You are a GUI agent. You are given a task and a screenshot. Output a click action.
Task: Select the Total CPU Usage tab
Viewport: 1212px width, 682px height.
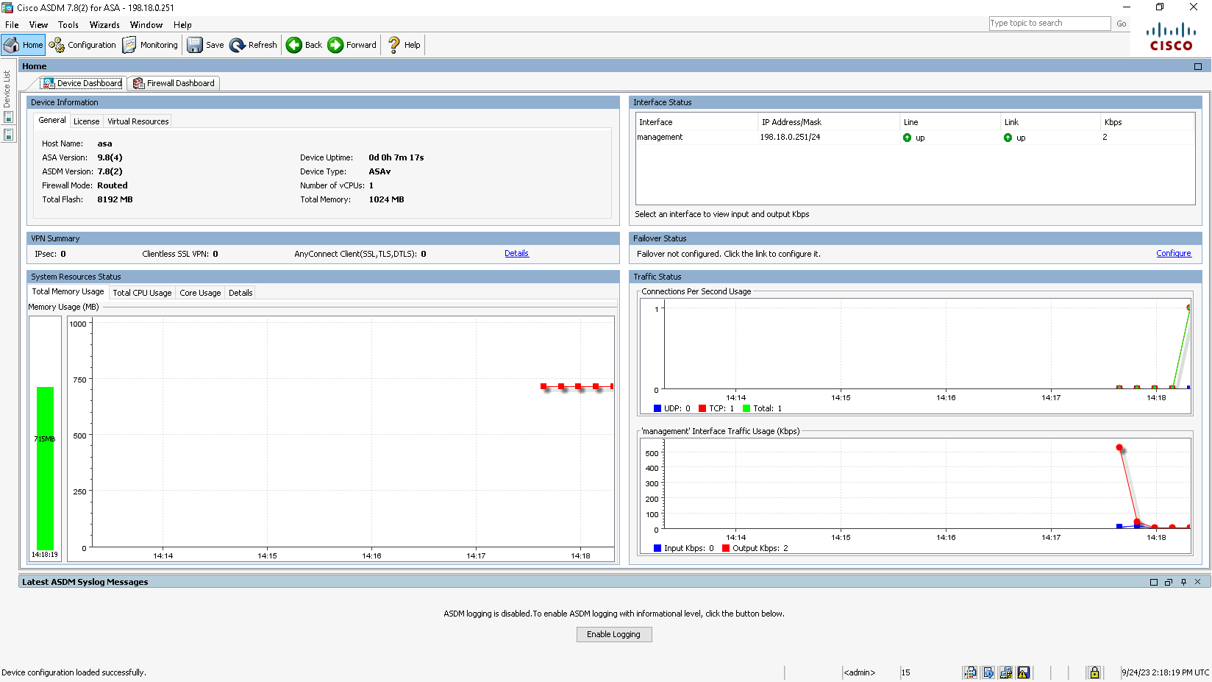click(x=142, y=293)
